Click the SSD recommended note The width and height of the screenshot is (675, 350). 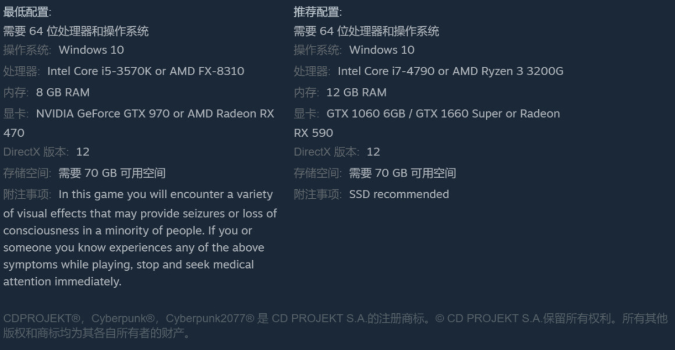tap(399, 194)
